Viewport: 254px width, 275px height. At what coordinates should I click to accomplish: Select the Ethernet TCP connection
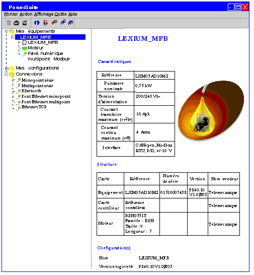tap(34, 107)
